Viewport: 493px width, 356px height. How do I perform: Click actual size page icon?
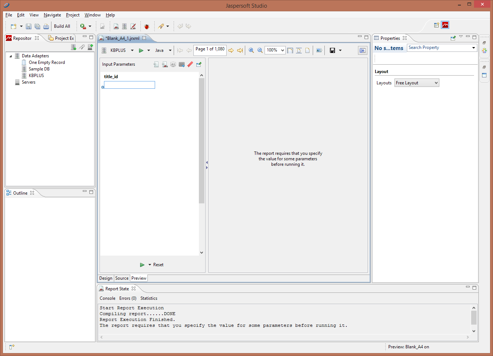[x=308, y=50]
